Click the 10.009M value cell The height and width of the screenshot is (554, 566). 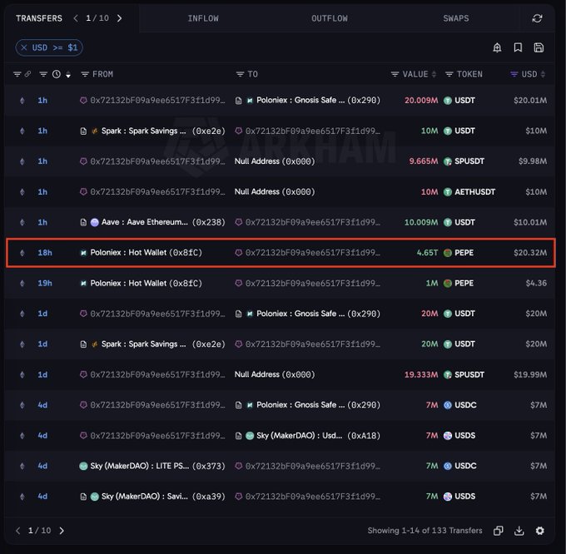[421, 222]
